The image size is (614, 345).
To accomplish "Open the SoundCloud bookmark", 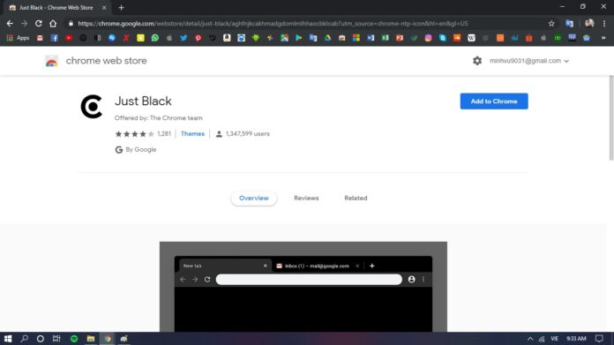I will [x=457, y=38].
